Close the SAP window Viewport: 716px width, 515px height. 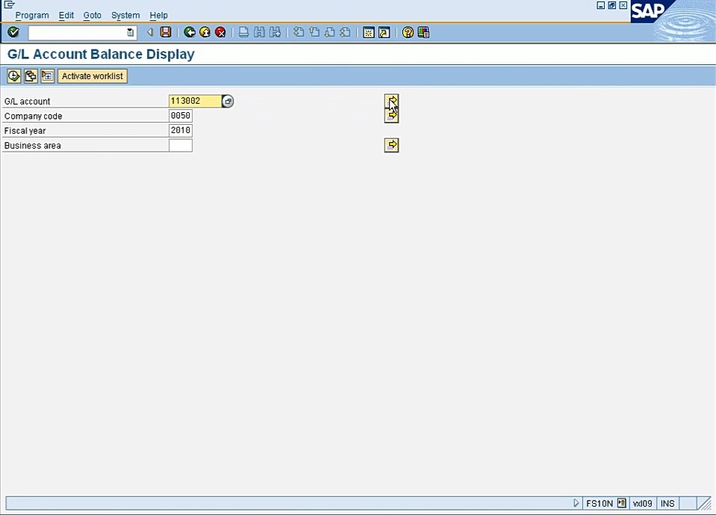(x=623, y=5)
